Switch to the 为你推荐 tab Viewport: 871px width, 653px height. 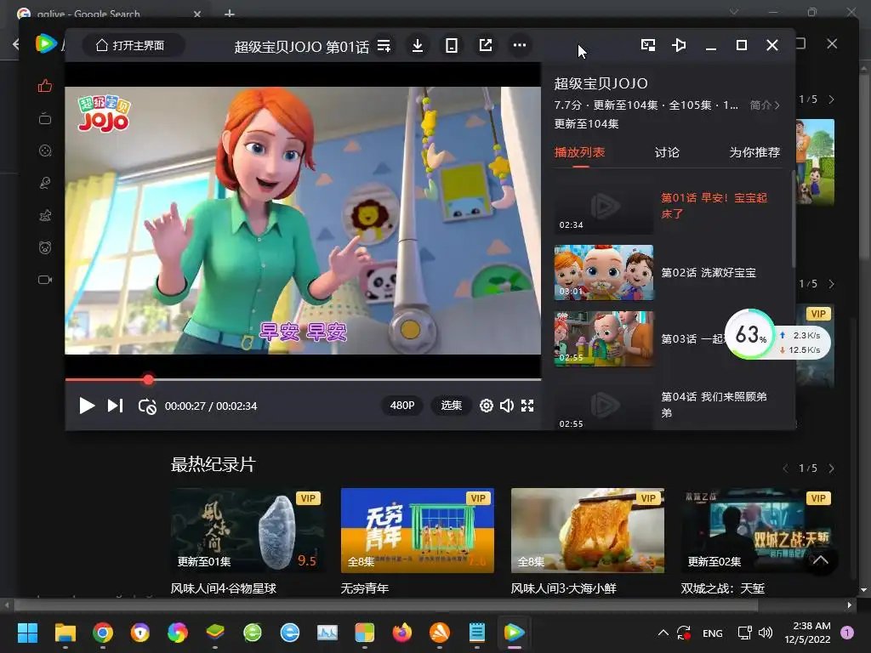coord(754,152)
